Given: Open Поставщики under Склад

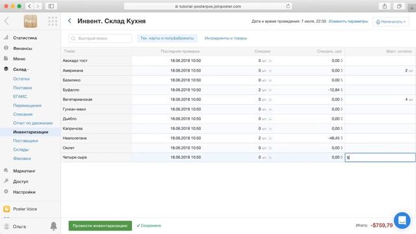Looking at the screenshot, I should click(x=25, y=140).
